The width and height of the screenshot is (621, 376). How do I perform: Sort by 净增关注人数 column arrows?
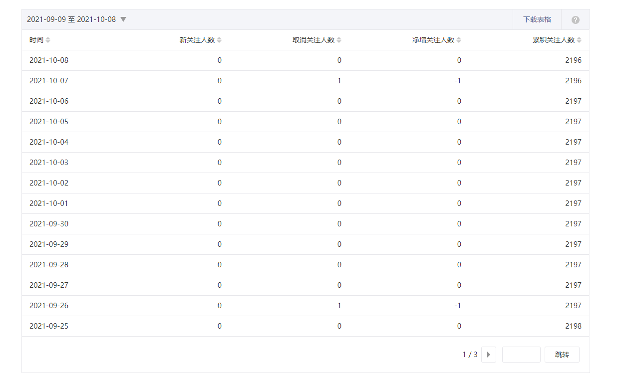(459, 40)
